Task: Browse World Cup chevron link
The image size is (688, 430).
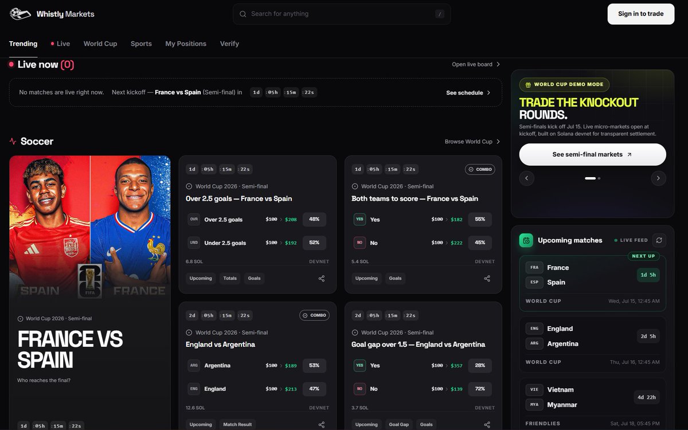Action: (x=472, y=142)
